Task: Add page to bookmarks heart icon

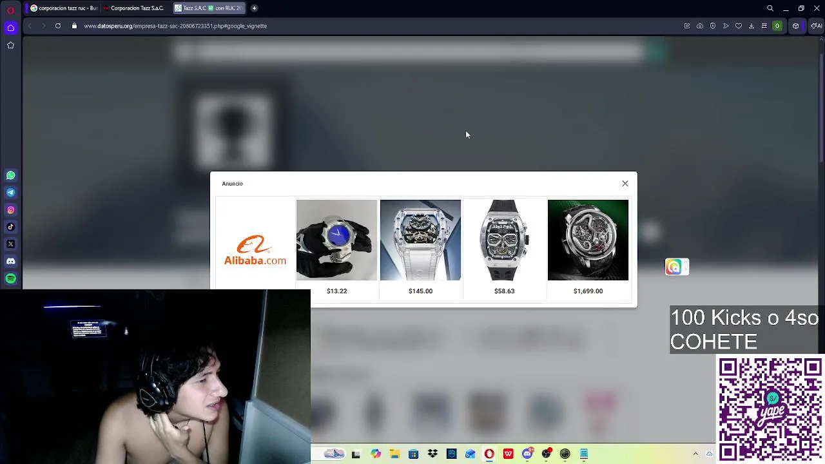Action: point(739,26)
